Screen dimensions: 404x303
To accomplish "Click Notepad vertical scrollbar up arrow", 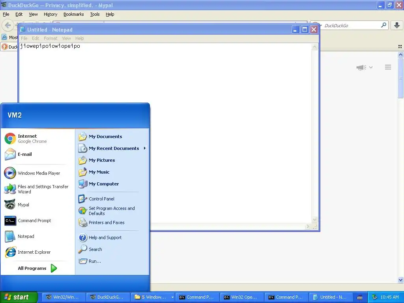I will (314, 47).
